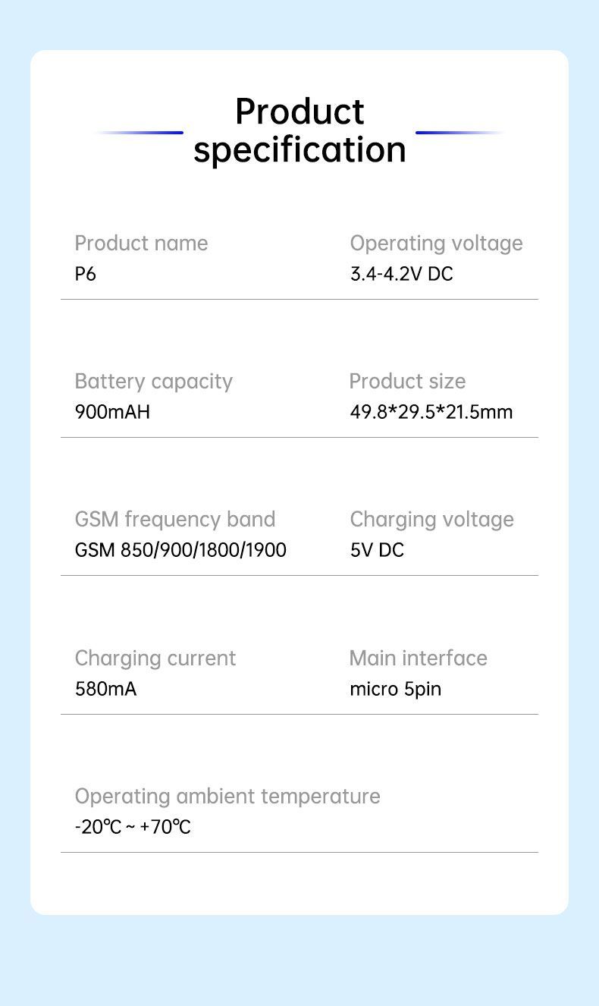Click the Product size label
This screenshot has width=599, height=1006.
(x=407, y=381)
